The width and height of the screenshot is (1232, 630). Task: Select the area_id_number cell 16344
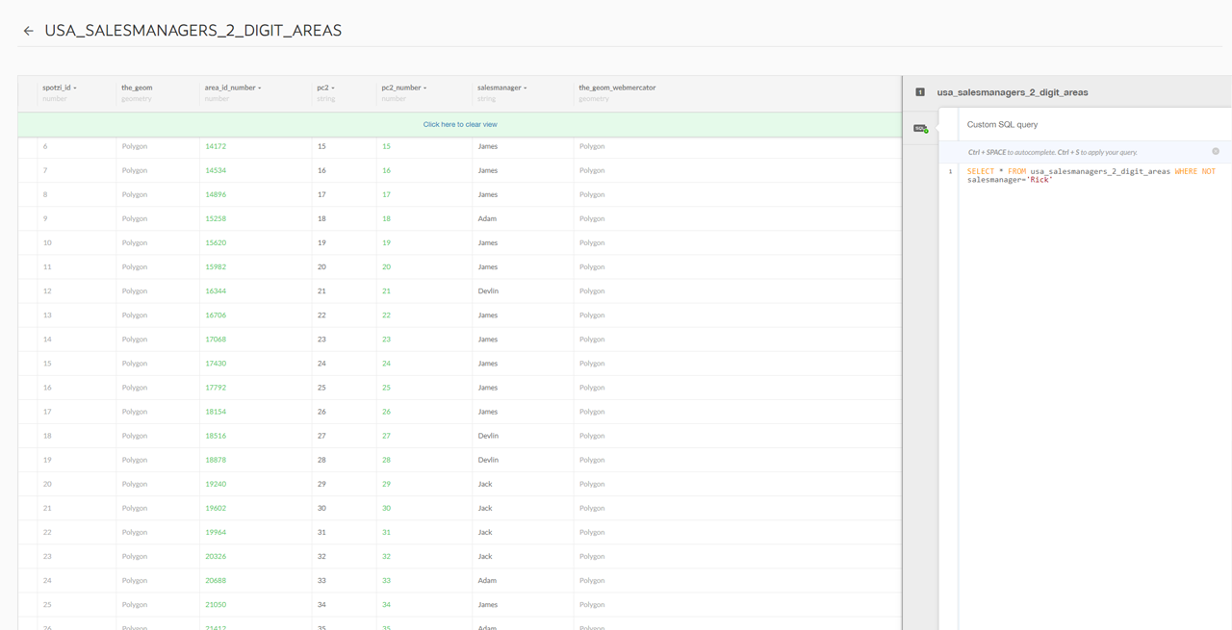pos(216,290)
